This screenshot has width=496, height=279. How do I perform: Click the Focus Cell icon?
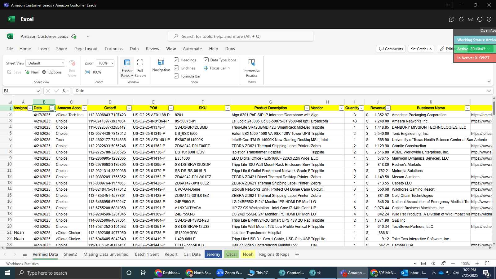(x=206, y=68)
